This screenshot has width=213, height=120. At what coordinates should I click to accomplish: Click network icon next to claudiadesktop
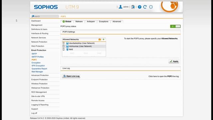tap(67, 43)
